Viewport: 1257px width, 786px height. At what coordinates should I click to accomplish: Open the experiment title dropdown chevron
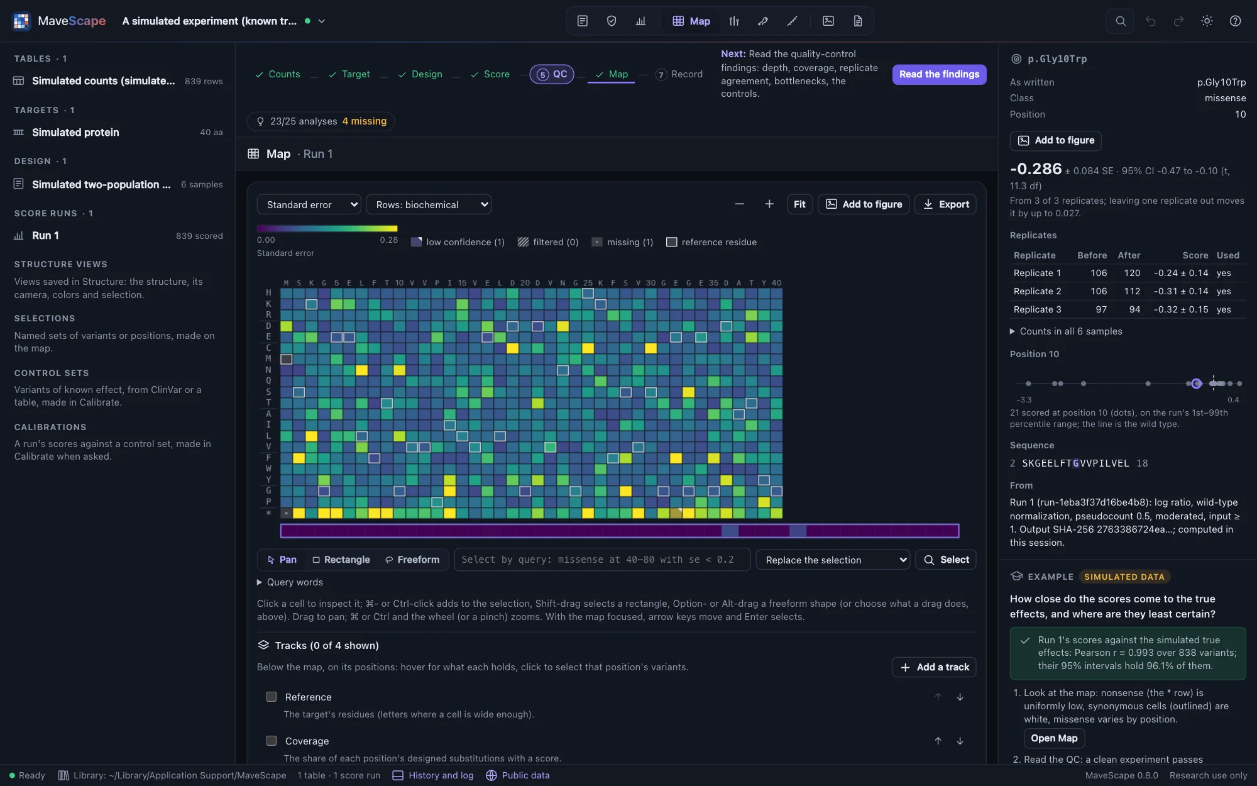click(322, 21)
